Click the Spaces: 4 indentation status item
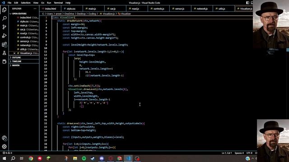Screen dimensions: 289x162 coord(239,153)
